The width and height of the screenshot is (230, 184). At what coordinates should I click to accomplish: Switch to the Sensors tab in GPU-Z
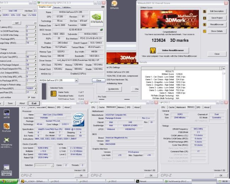point(57,7)
